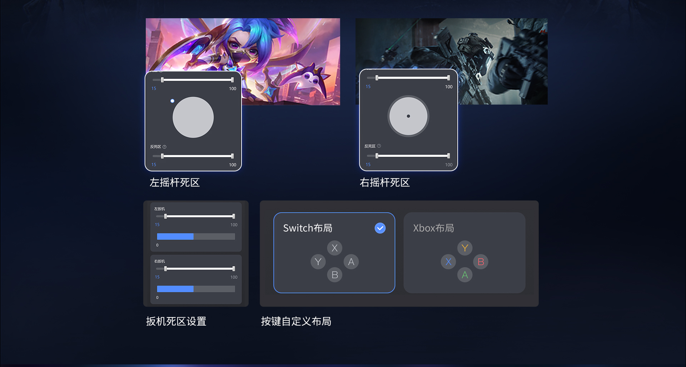The width and height of the screenshot is (686, 367).
Task: Click the 右扳机 blue progress bar
Action: pyautogui.click(x=175, y=289)
